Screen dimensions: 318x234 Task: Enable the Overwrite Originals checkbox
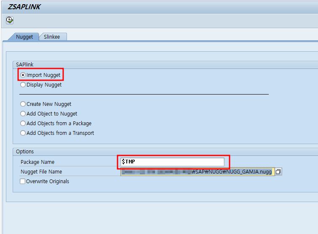pos(22,181)
